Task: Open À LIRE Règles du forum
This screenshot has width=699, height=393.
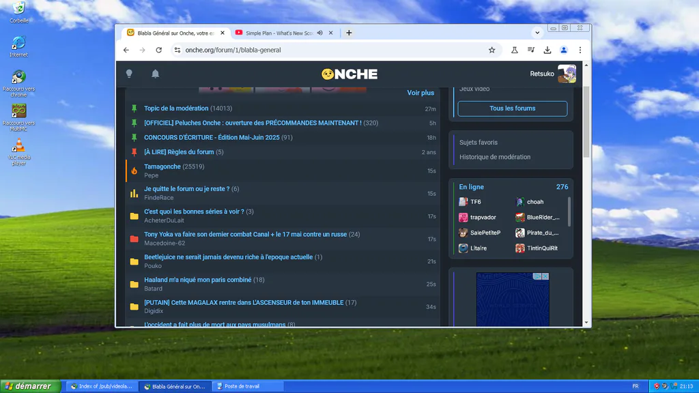Action: (179, 152)
